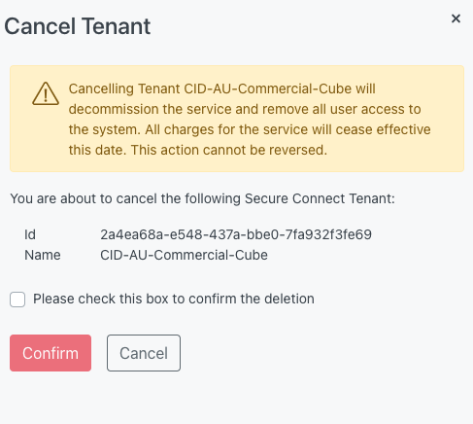This screenshot has width=473, height=424.
Task: Click the 'Cancel Tenant' dialog title
Action: 78,26
